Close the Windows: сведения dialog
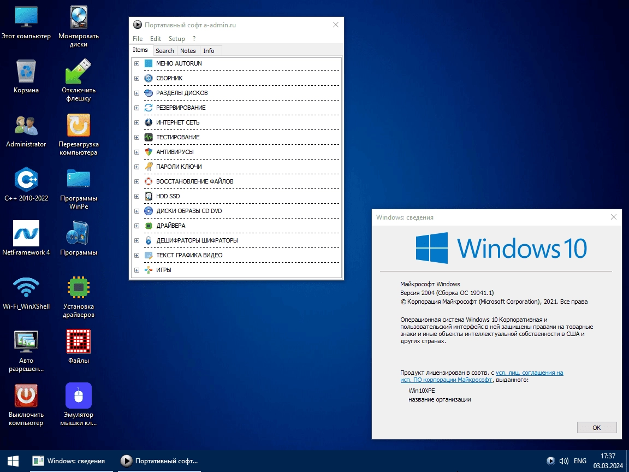Viewport: 629px width, 472px height. coord(613,217)
